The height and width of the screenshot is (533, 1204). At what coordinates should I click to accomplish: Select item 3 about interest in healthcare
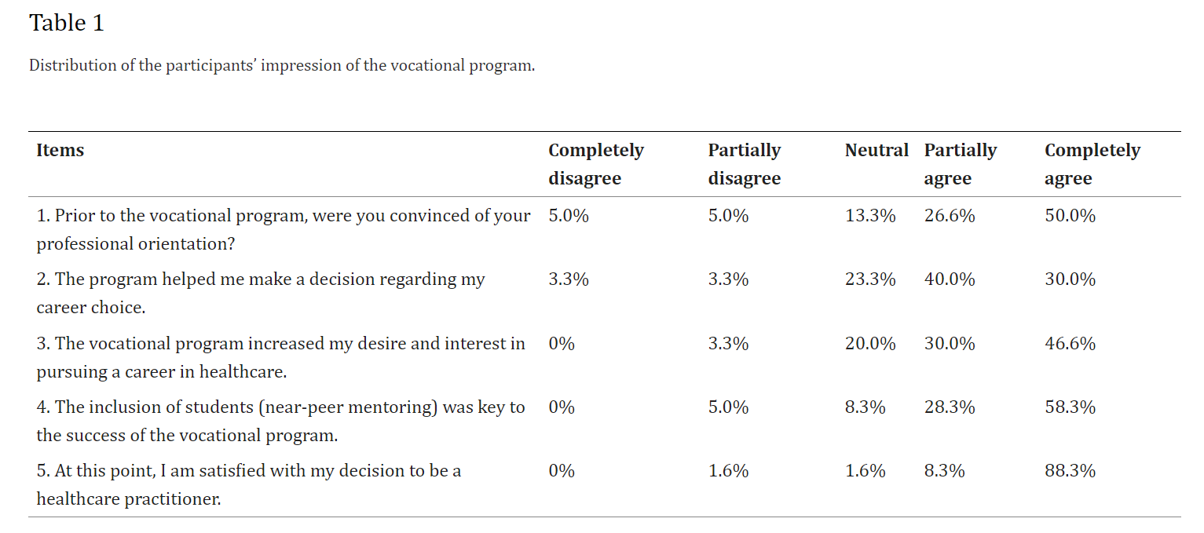281,357
